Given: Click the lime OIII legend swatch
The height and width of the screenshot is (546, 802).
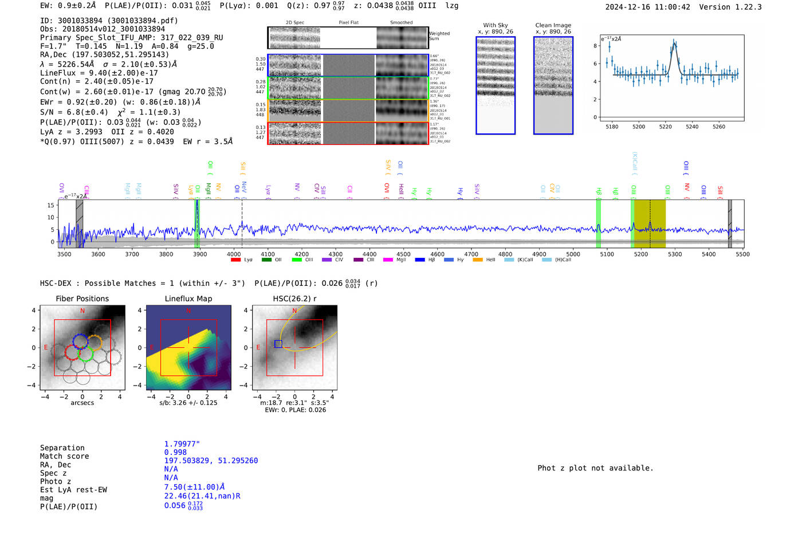Looking at the screenshot, I should click(297, 260).
